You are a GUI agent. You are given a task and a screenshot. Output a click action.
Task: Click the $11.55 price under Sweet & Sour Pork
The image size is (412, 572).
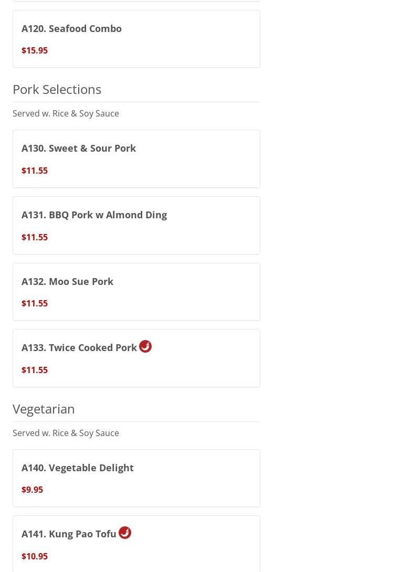pos(35,171)
